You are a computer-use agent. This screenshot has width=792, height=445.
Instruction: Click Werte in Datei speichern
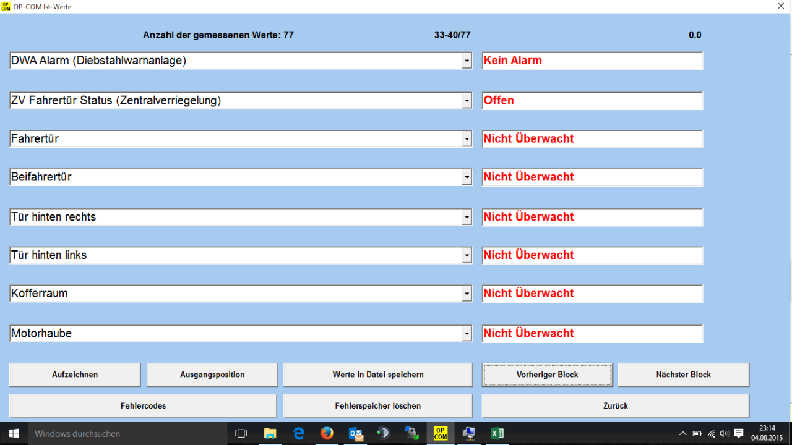click(x=377, y=375)
